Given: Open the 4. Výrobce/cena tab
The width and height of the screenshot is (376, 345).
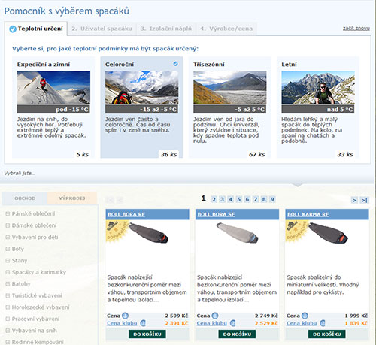Looking at the screenshot, I should pos(226,29).
